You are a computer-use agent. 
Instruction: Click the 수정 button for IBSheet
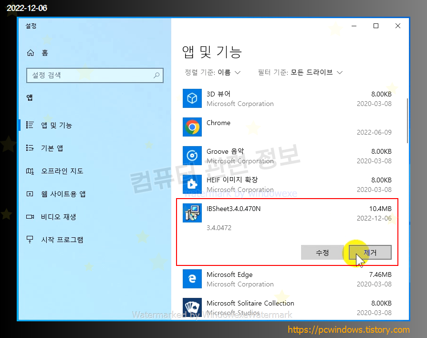pos(323,253)
